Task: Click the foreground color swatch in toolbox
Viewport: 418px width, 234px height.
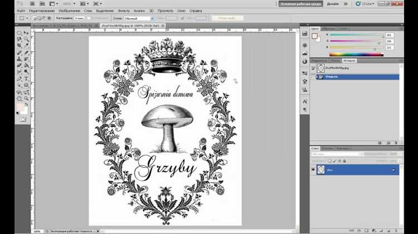Action: point(20,106)
